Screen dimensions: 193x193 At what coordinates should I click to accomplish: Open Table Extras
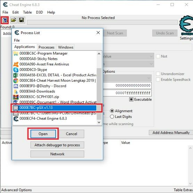point(183,190)
